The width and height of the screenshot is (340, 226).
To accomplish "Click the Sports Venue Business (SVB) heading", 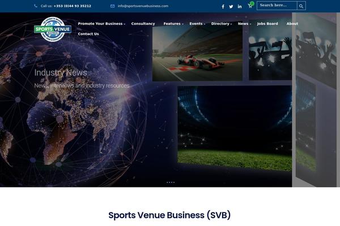I will click(x=169, y=215).
